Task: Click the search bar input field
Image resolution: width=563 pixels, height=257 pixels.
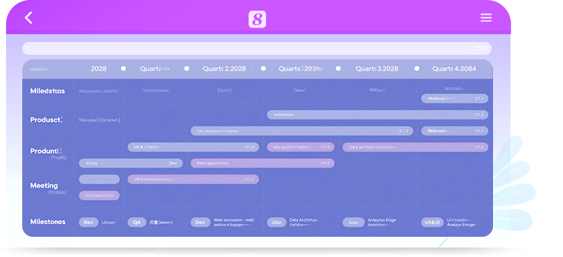Action: pyautogui.click(x=257, y=48)
